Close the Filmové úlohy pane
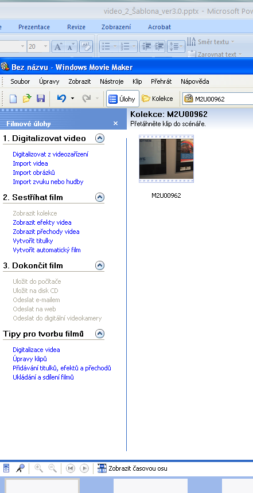Screen dimensions: 253x493 tap(115, 123)
